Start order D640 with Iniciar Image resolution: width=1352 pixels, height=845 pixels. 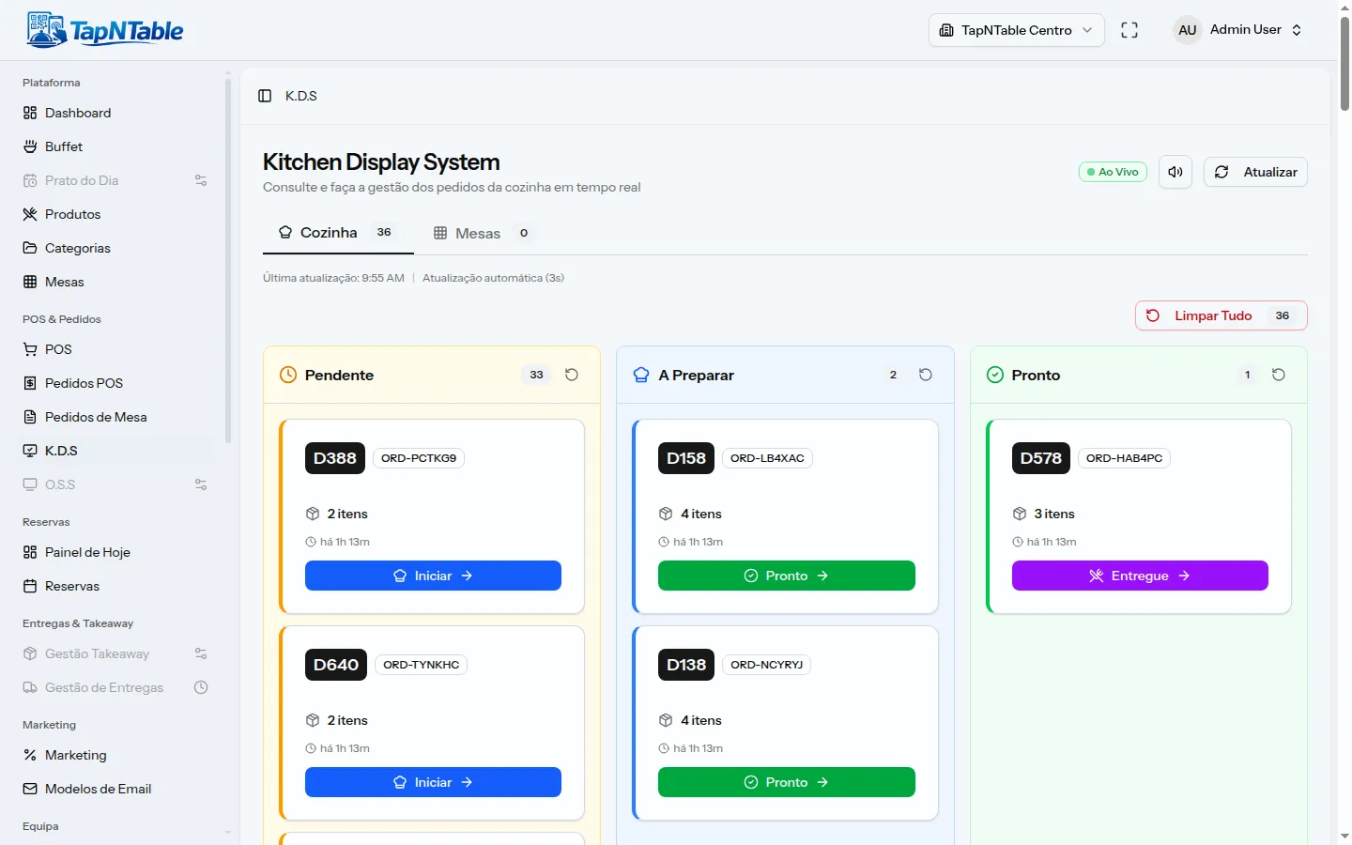tap(433, 782)
